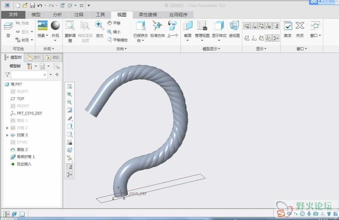
Task: Clear the model tree search field
Action: tap(45, 75)
